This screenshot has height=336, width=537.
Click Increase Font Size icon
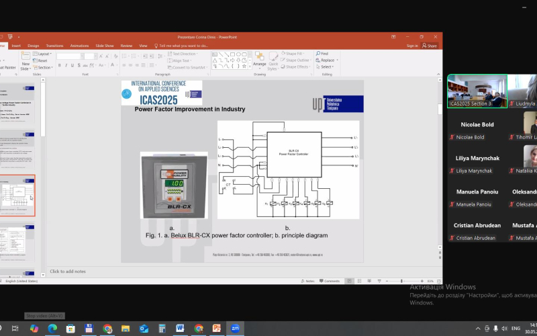101,56
